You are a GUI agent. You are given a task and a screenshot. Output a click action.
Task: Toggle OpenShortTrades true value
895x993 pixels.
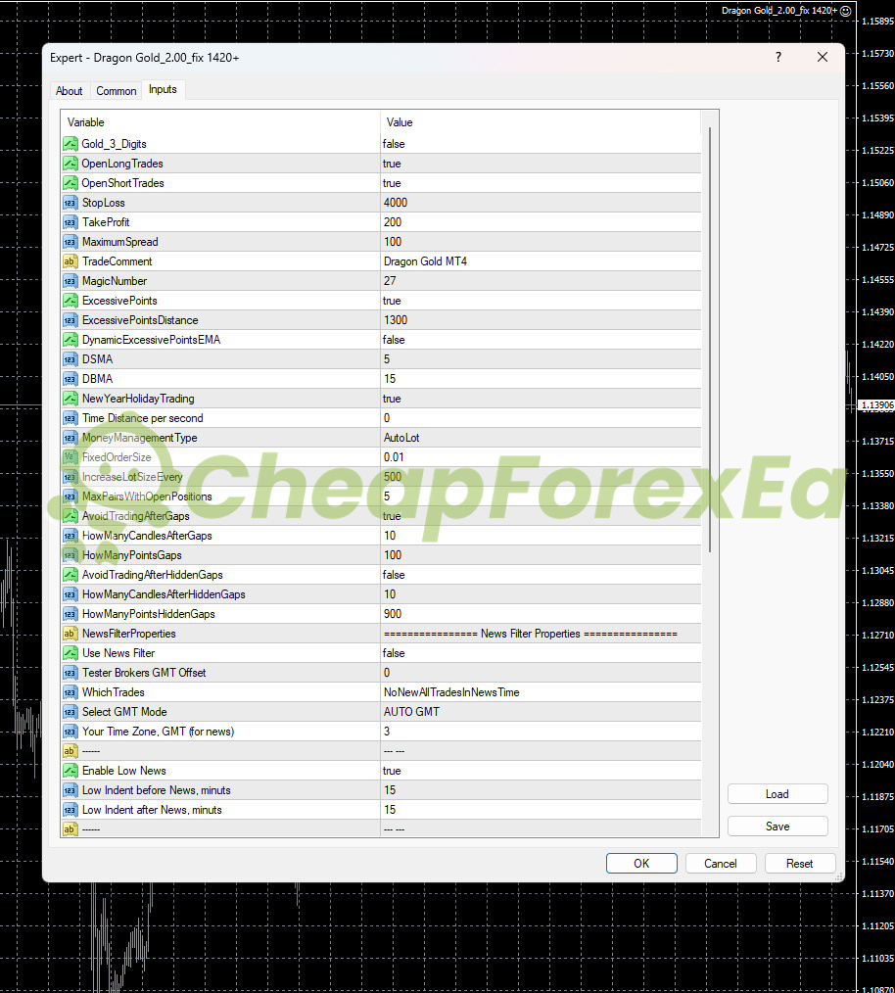[x=541, y=183]
